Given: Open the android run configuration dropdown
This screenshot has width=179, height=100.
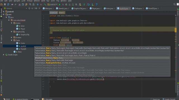Looking at the screenshot, I should (52, 4).
